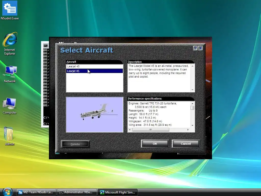Click the up arrow of Performance specifications scrollbar
The width and height of the screenshot is (261, 196).
pyautogui.click(x=192, y=104)
